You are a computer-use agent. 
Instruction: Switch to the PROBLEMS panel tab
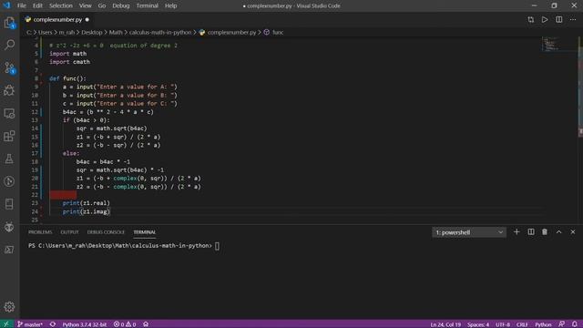coord(40,232)
